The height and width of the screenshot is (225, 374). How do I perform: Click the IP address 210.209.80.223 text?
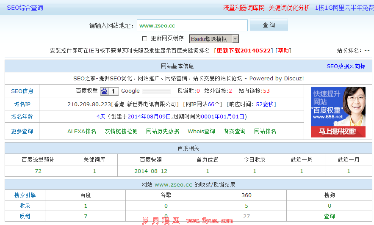tap(89, 104)
